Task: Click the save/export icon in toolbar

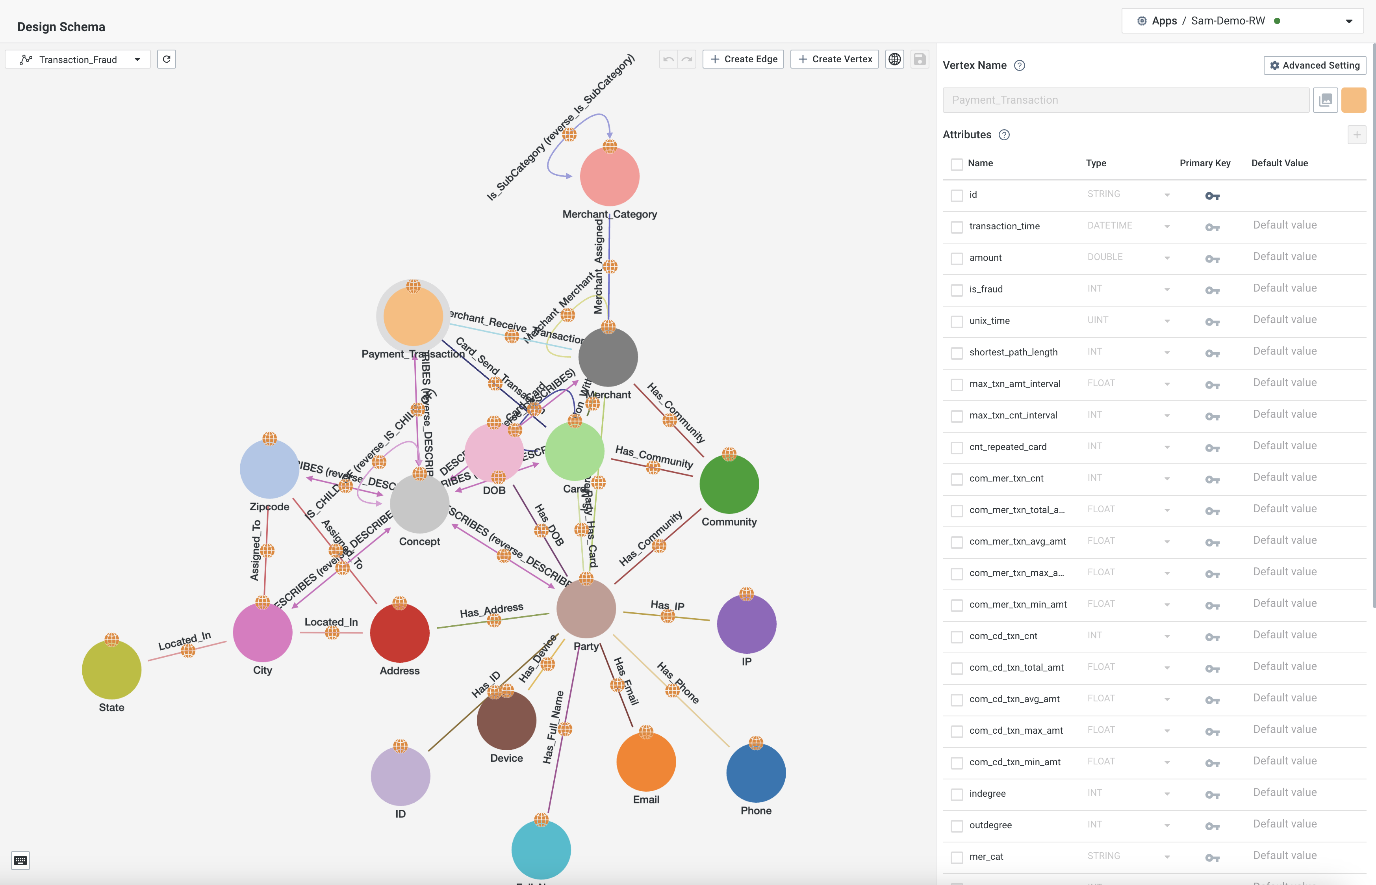Action: [919, 58]
